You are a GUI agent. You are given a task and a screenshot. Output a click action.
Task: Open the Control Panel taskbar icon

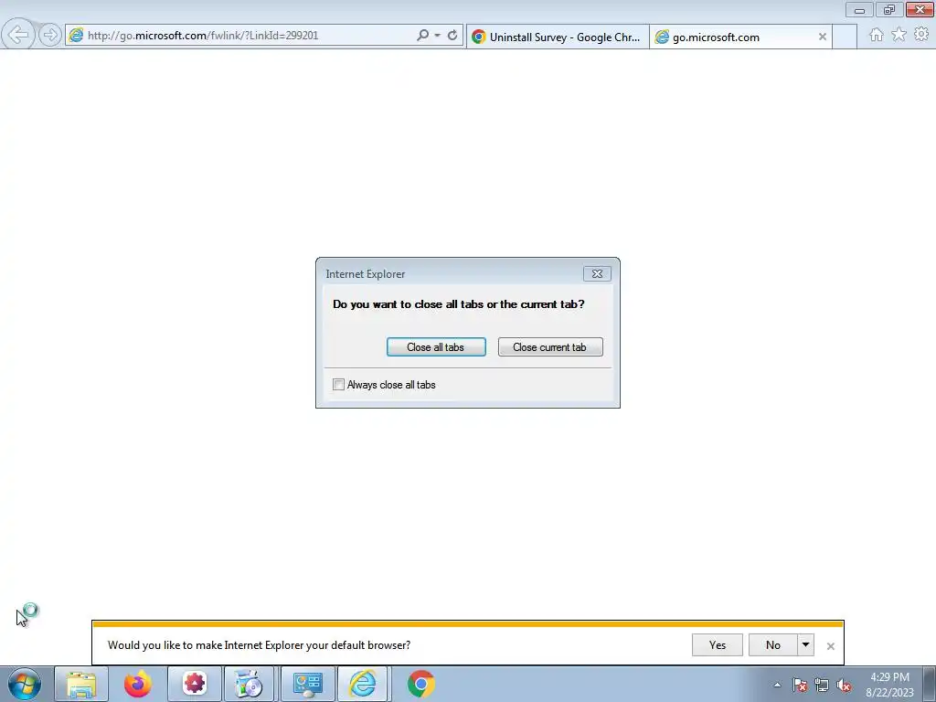pyautogui.click(x=307, y=684)
